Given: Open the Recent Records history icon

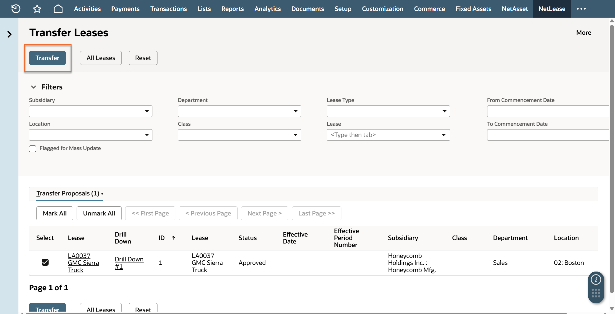Looking at the screenshot, I should [x=16, y=9].
